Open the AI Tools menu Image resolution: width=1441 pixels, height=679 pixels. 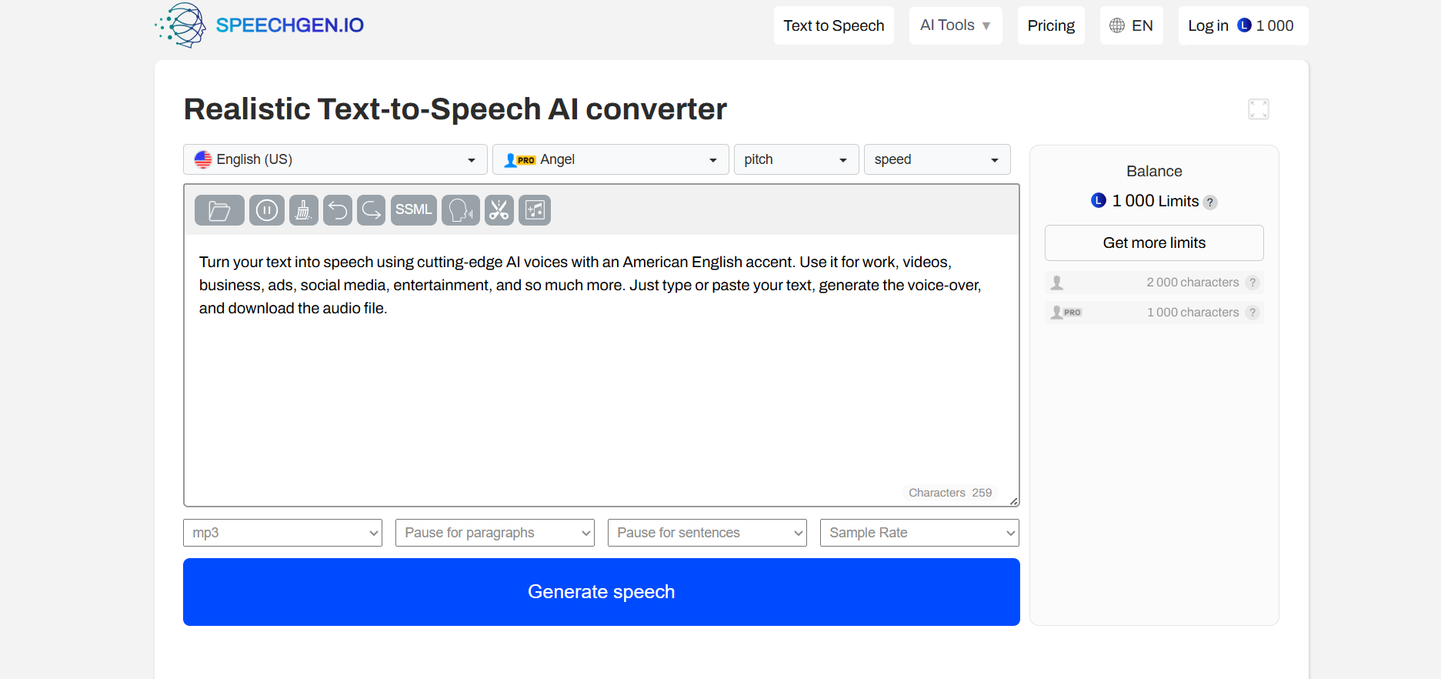(955, 25)
